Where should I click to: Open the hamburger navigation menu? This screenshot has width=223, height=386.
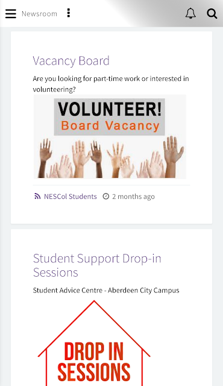[11, 14]
